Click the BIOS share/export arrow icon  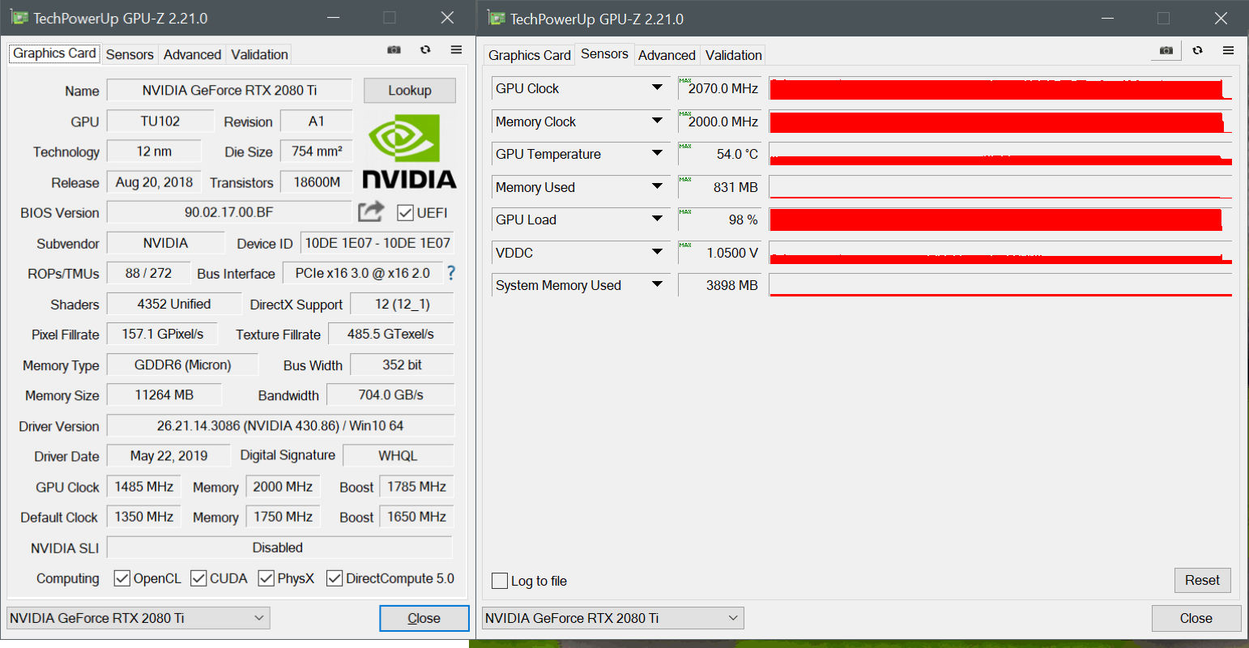click(x=371, y=211)
